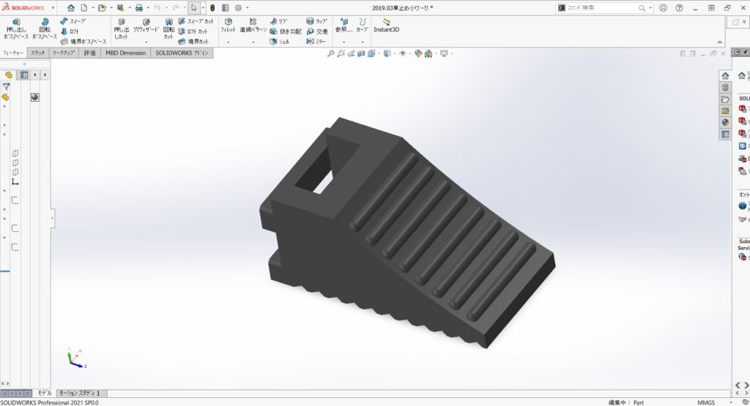This screenshot has height=406, width=750.
Task: Click the Revolved Boss/Base tool
Action: click(x=45, y=29)
